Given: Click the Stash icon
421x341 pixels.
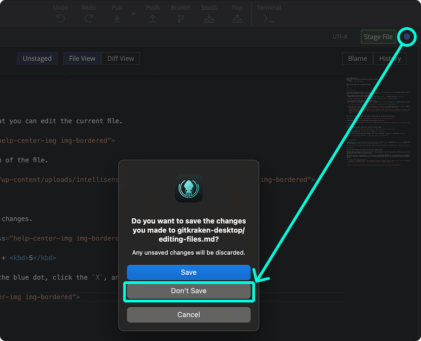Looking at the screenshot, I should pyautogui.click(x=209, y=18).
